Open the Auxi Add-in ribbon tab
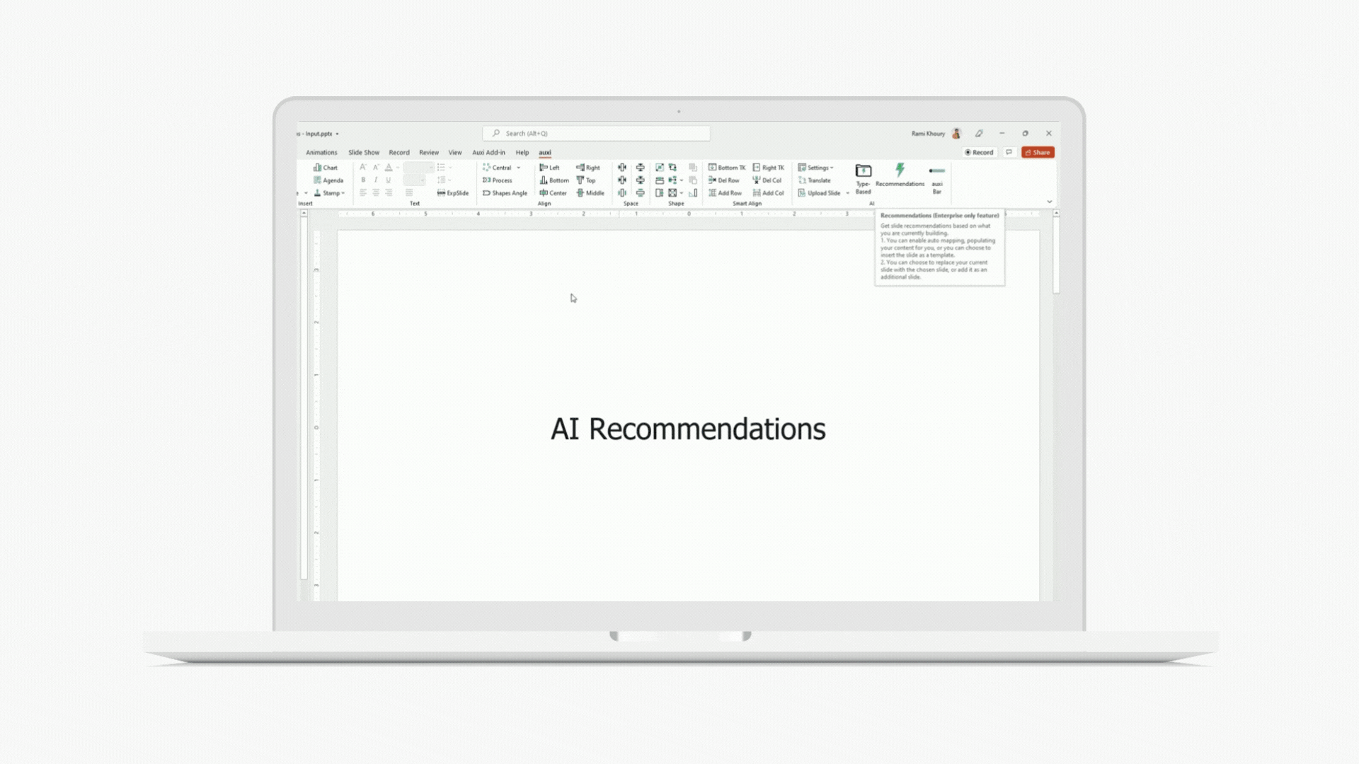Image resolution: width=1359 pixels, height=764 pixels. 488,152
